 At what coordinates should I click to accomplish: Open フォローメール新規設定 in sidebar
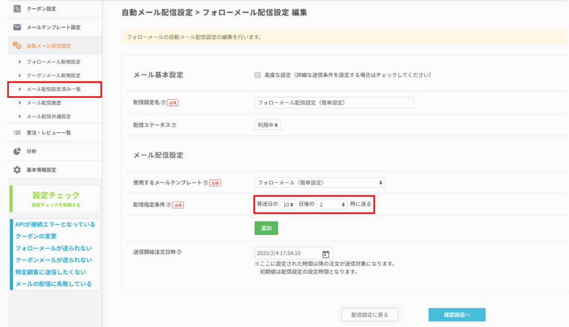click(53, 62)
